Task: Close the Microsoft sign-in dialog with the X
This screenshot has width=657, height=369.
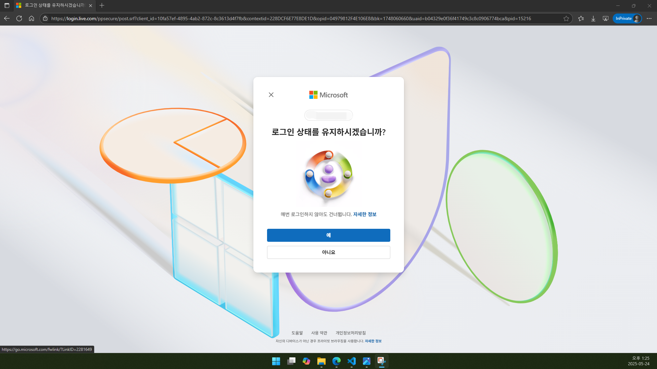Action: click(271, 95)
